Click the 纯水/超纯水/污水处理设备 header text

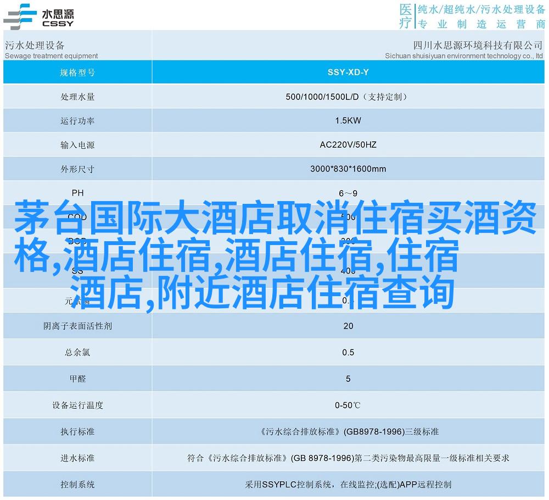[481, 9]
